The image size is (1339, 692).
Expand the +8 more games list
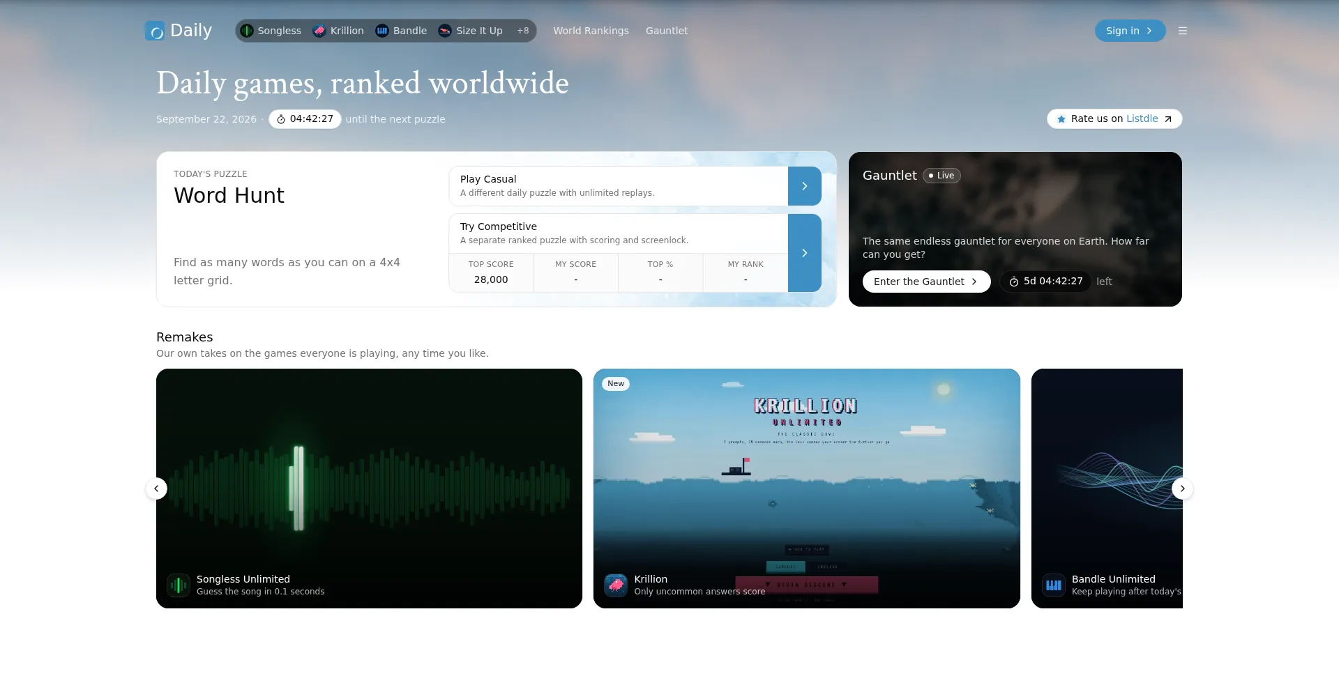(523, 31)
